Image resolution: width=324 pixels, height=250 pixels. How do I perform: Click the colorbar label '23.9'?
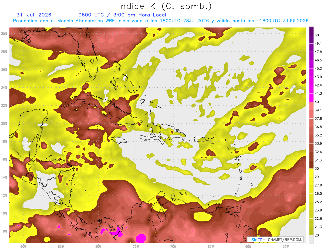click(x=318, y=210)
